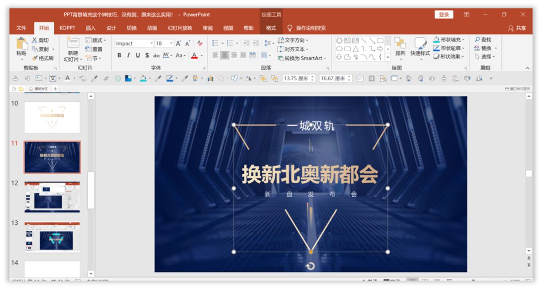Click the text shadow S button
The height and width of the screenshot is (289, 542).
(147, 55)
